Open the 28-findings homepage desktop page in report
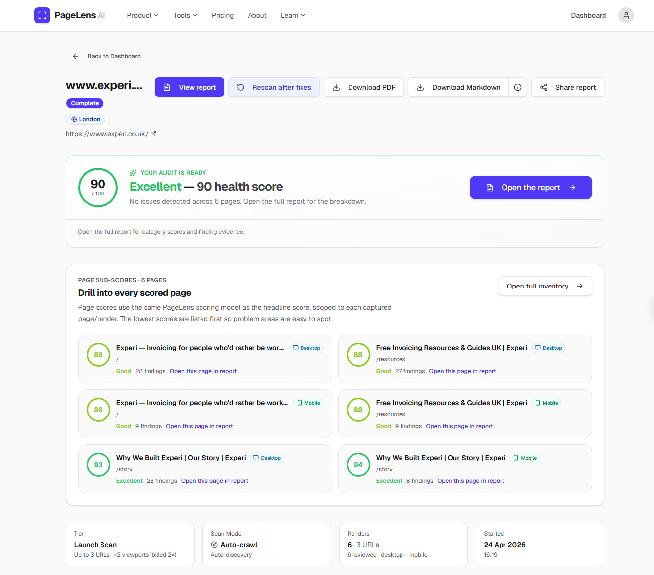Screen dimensions: 654x575 (x=203, y=371)
